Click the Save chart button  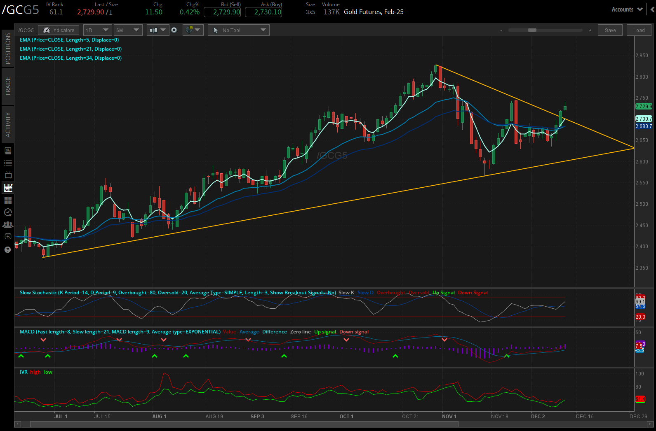click(x=610, y=30)
